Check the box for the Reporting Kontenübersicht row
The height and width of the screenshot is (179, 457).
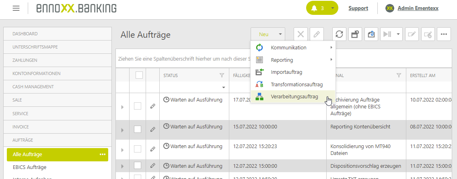[x=138, y=129]
